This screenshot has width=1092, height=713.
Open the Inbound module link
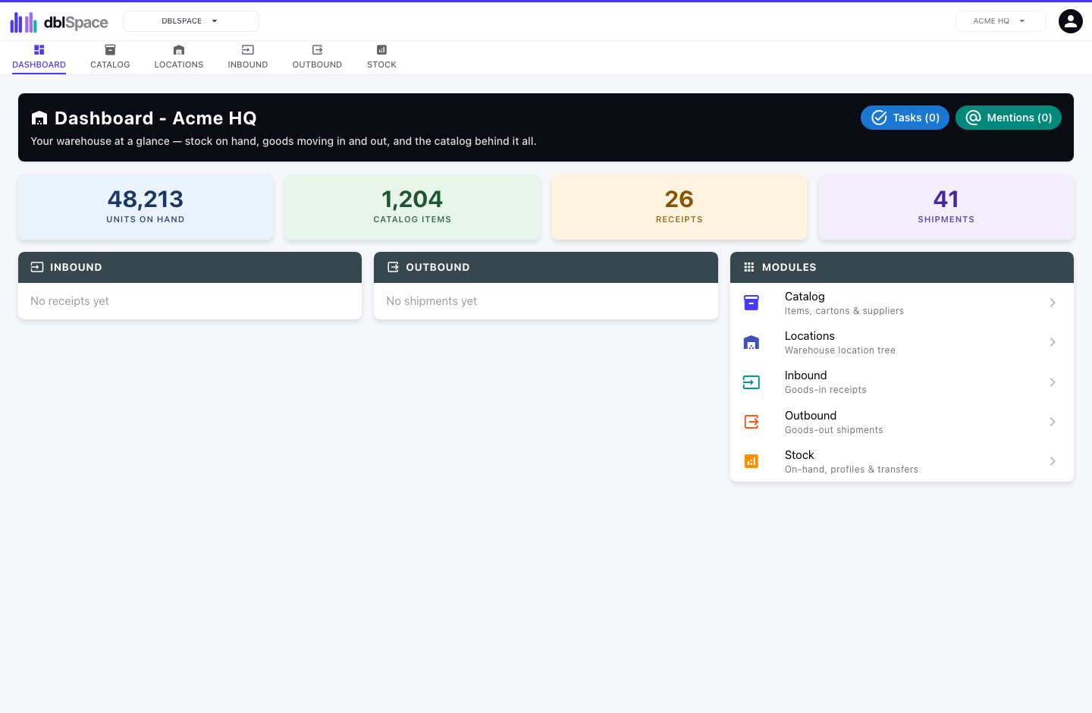tap(902, 382)
